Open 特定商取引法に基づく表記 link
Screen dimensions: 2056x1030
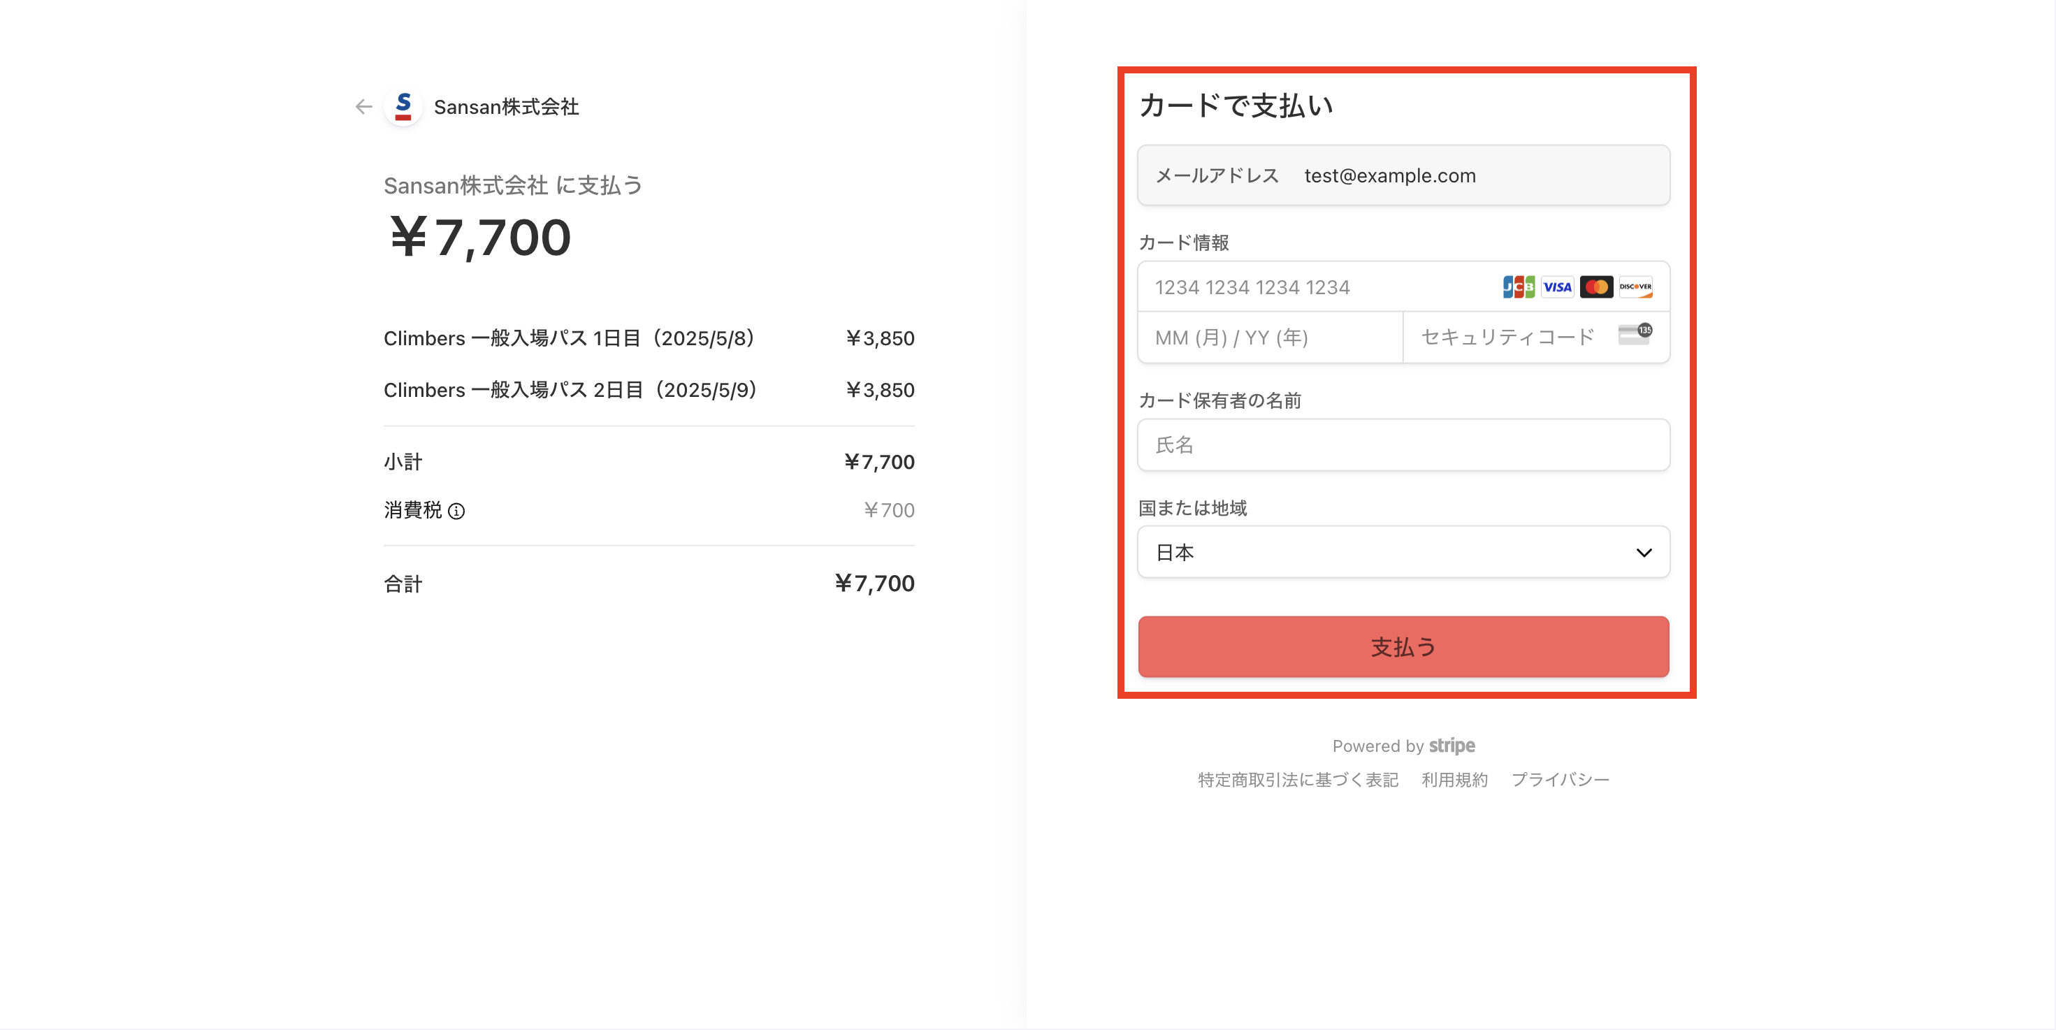[x=1298, y=779]
